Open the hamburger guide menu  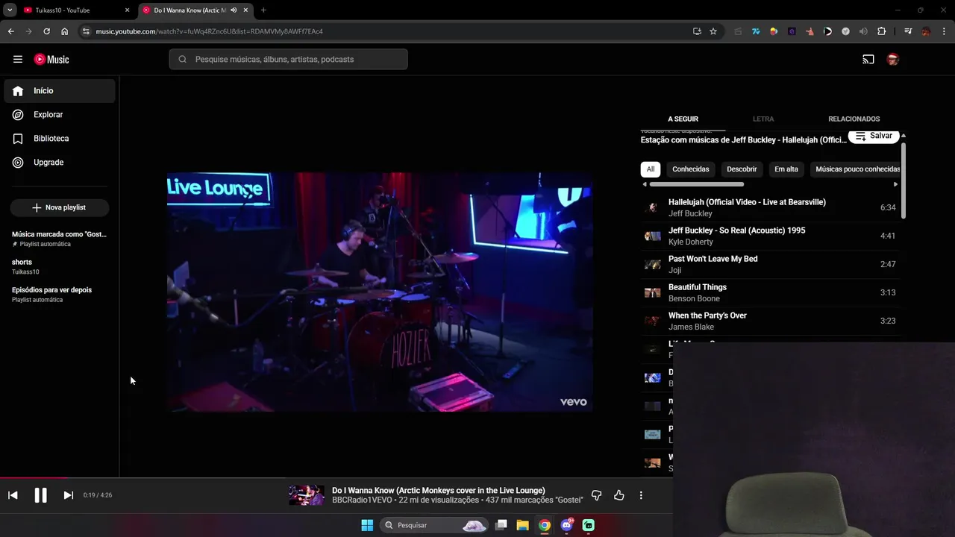coord(18,60)
